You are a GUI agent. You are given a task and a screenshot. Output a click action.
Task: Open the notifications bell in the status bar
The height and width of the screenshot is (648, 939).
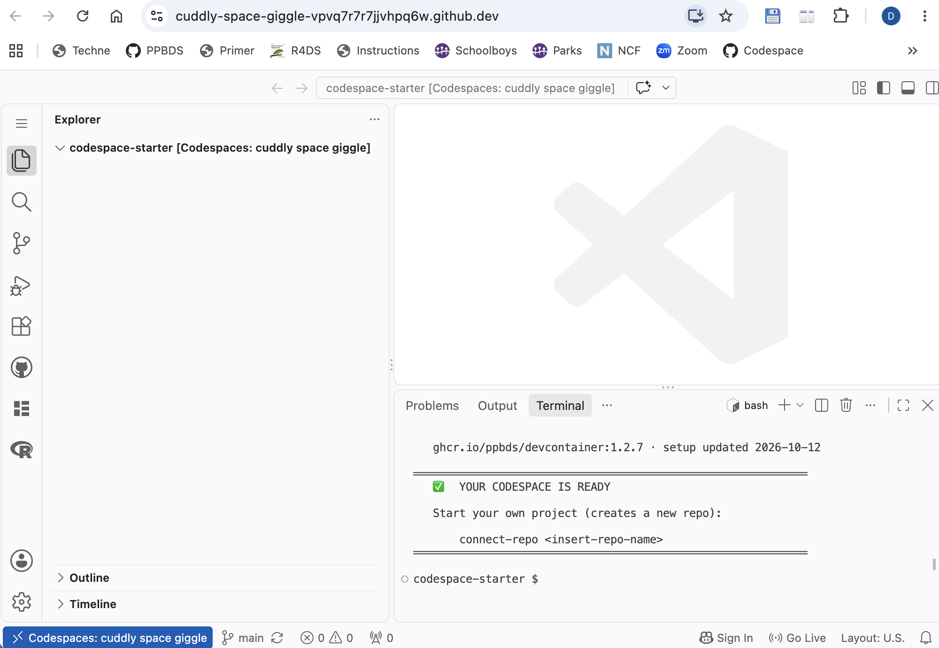[x=925, y=638]
